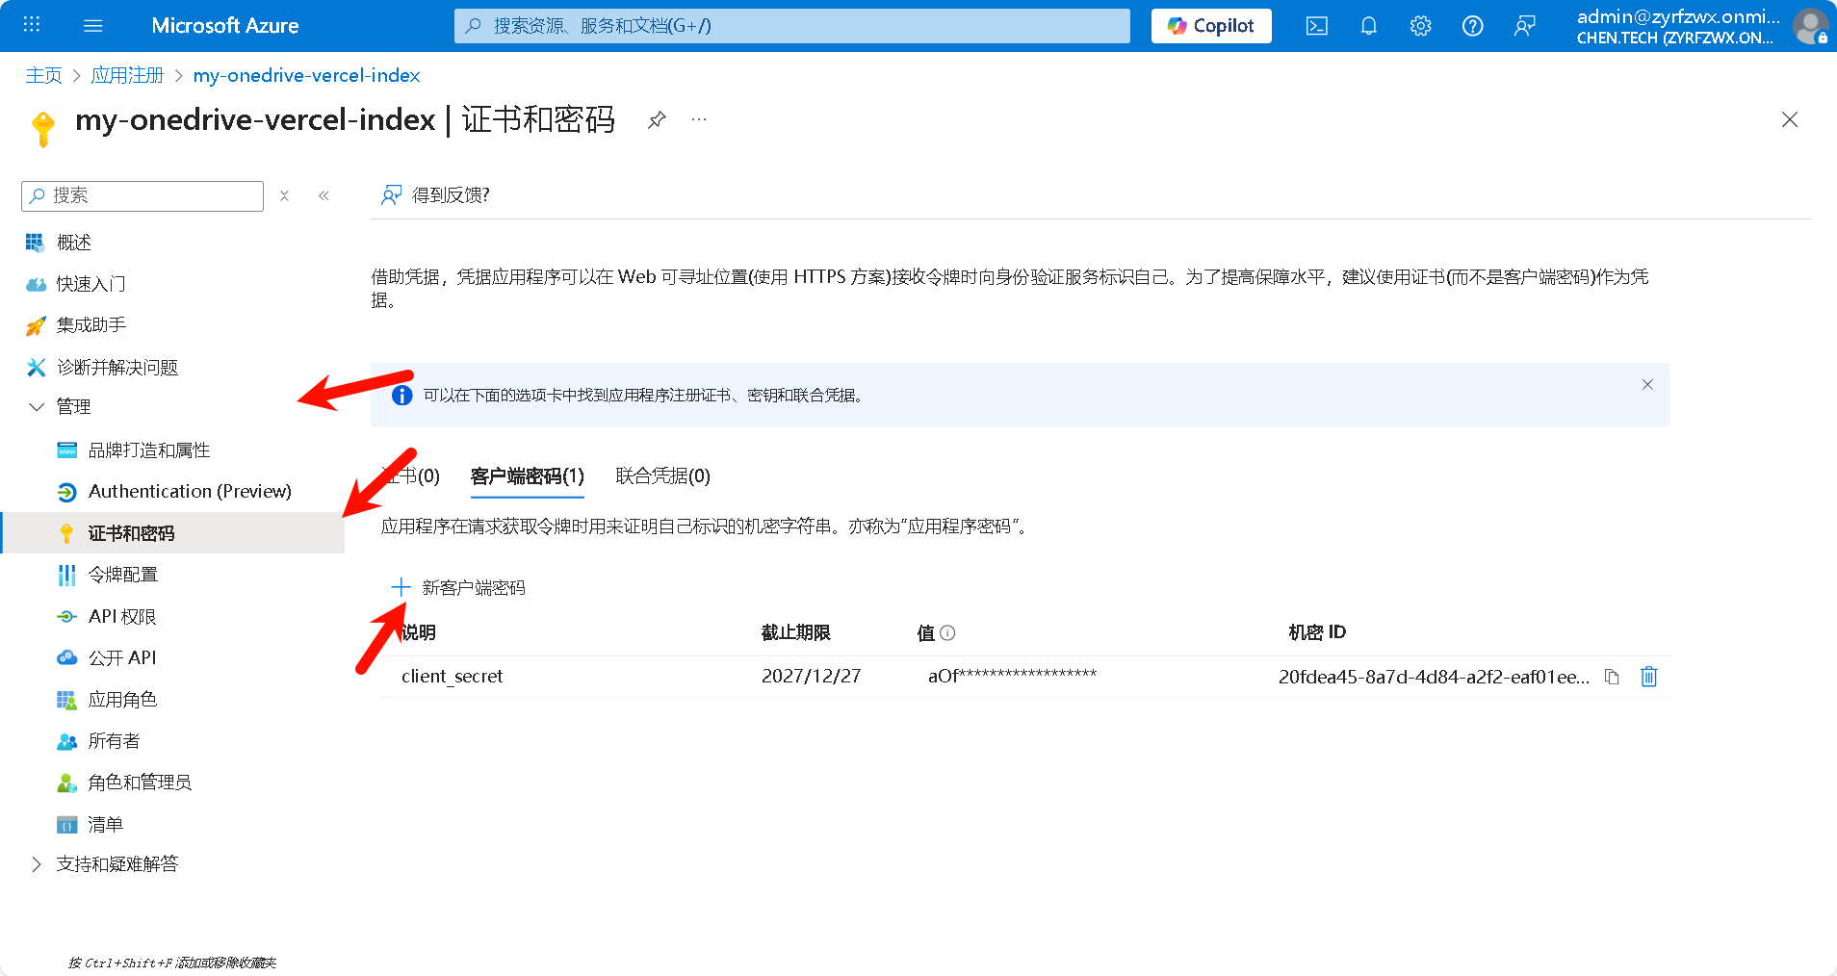The height and width of the screenshot is (976, 1837).
Task: Expand the 支持和疑难解答 section
Action: 37,864
